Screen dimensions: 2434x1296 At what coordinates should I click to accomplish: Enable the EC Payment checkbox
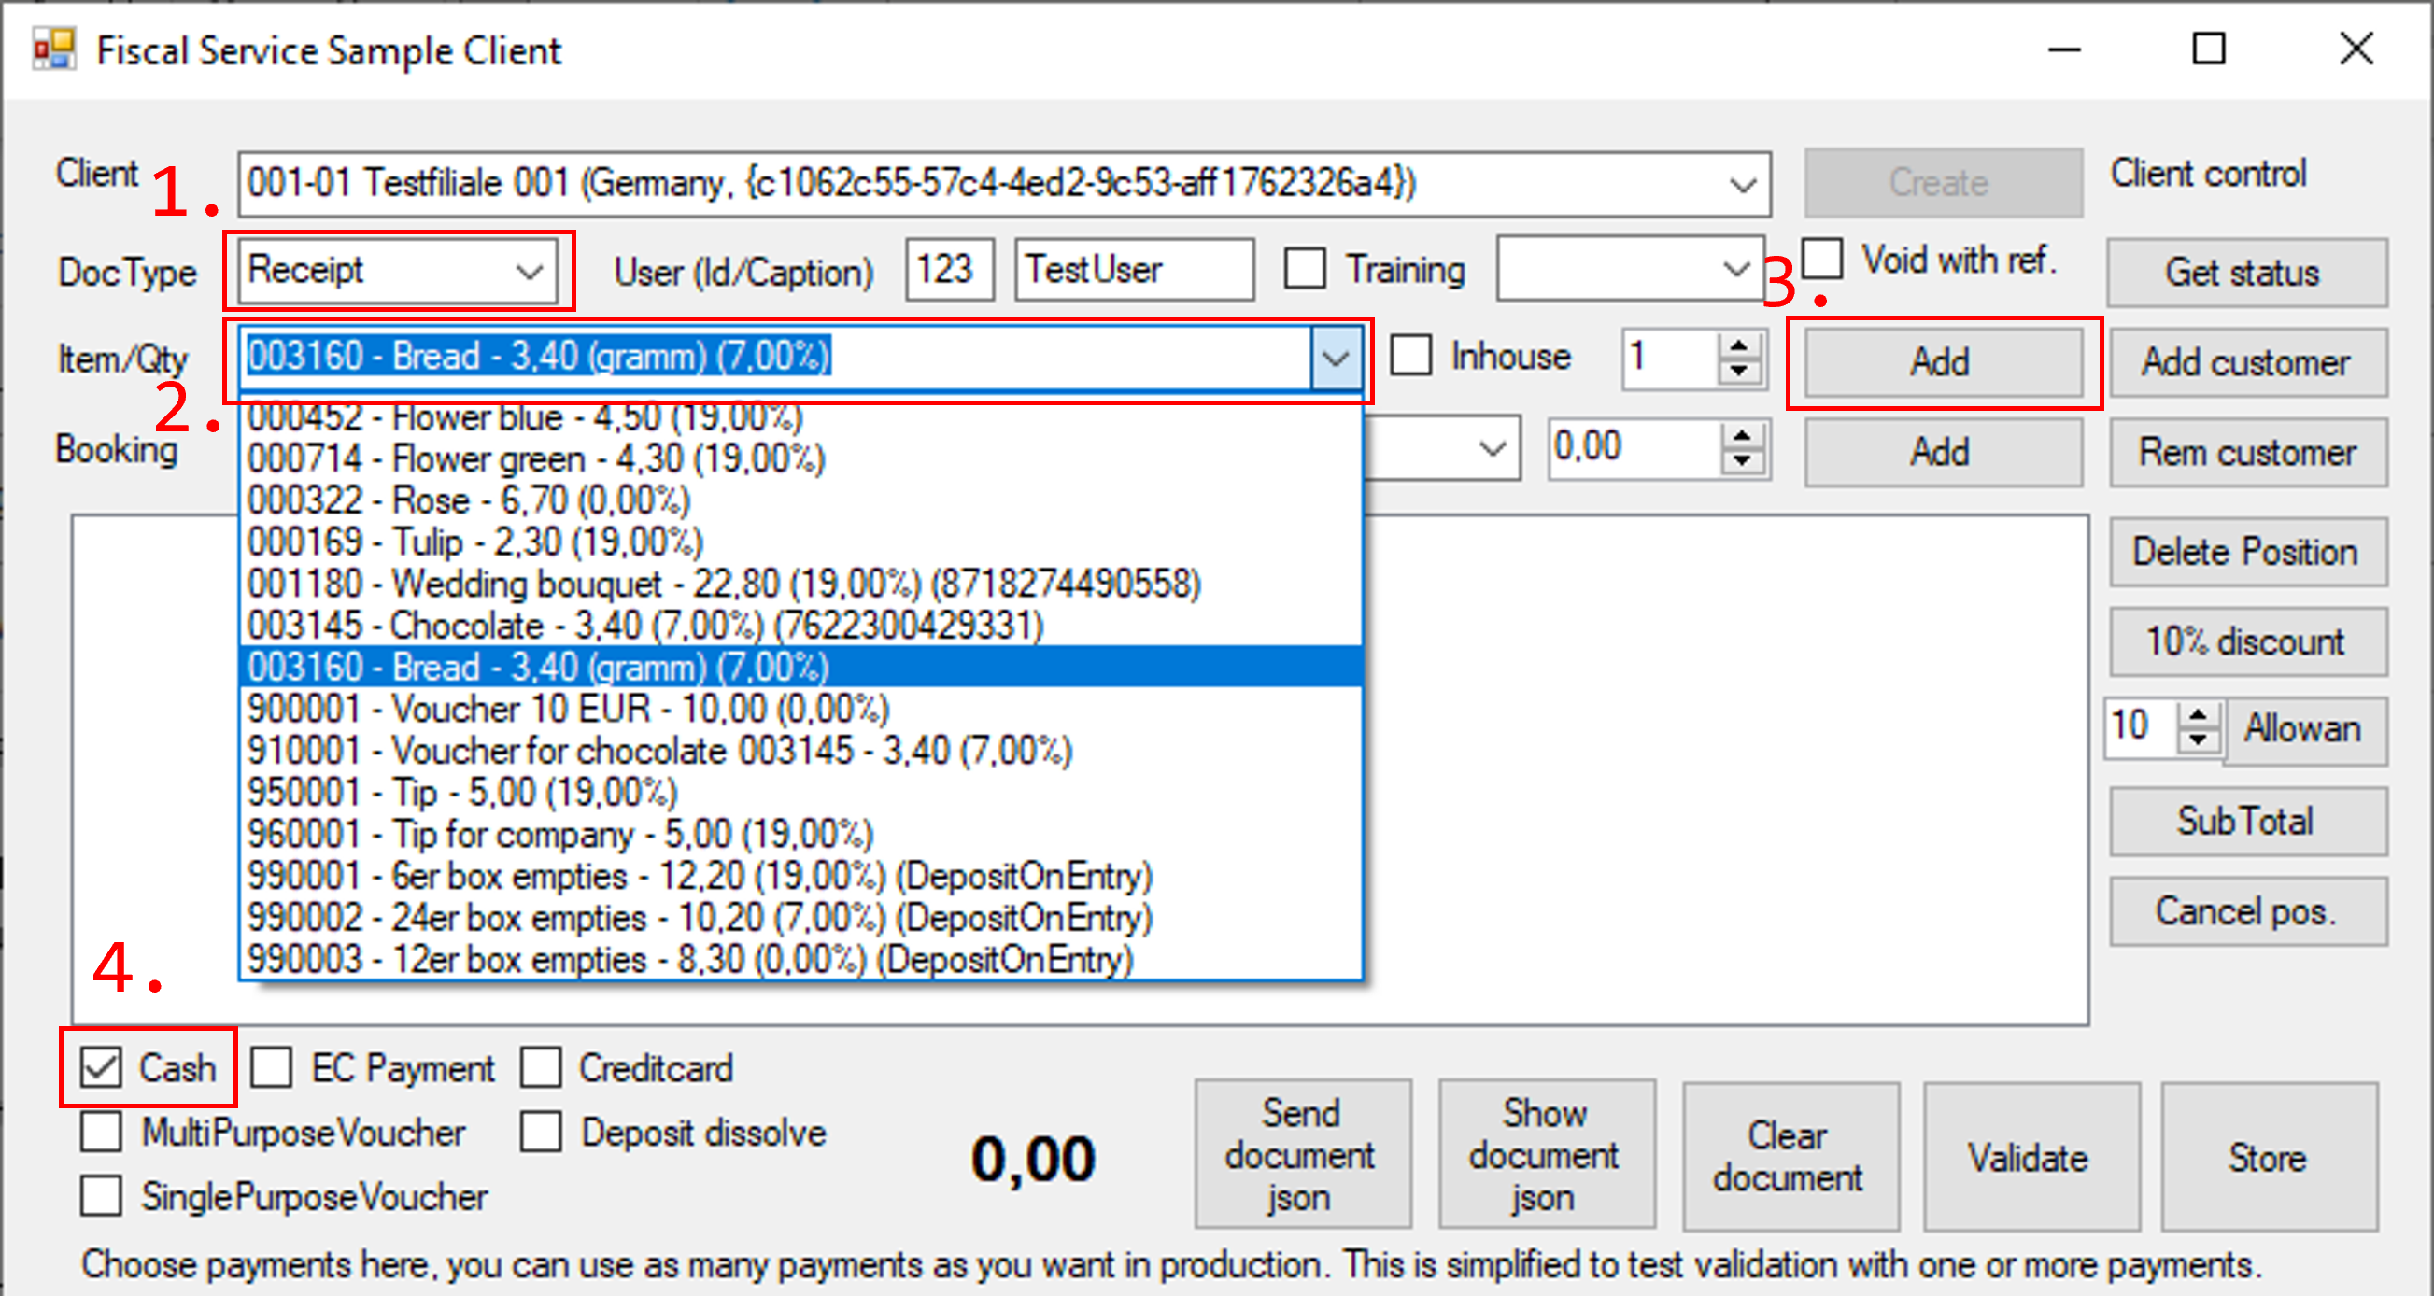271,1067
